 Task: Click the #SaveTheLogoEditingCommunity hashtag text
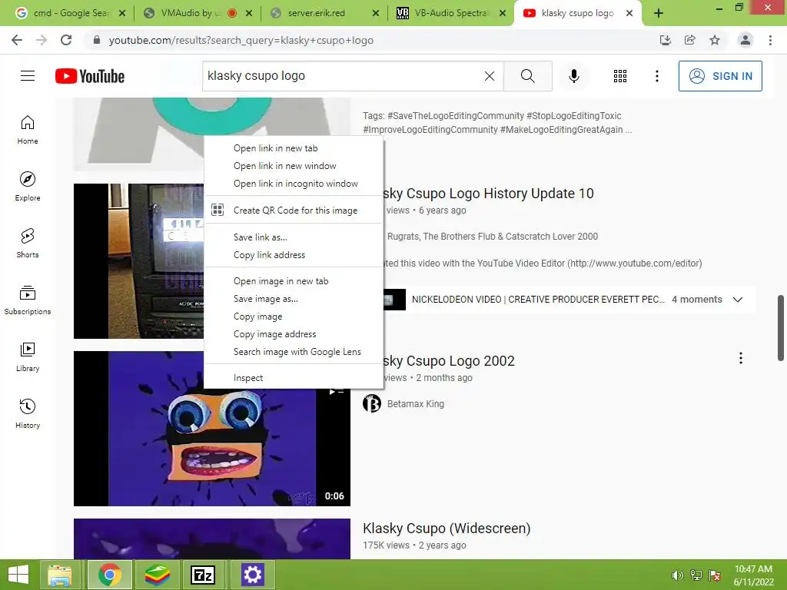[x=455, y=116]
